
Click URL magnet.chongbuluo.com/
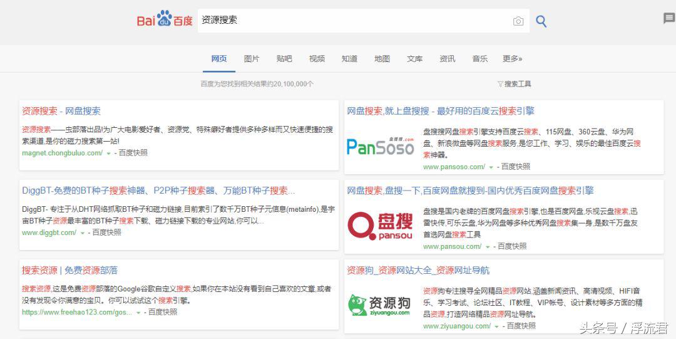click(63, 153)
